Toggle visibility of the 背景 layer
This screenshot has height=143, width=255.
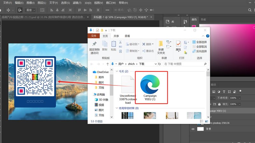(x=193, y=129)
